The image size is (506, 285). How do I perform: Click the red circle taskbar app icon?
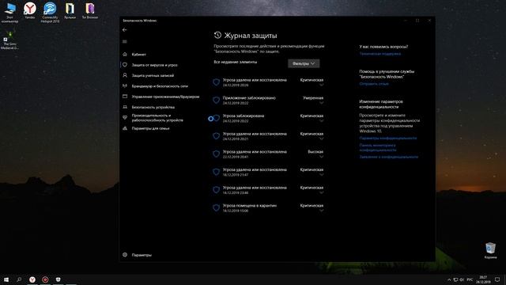point(45,279)
